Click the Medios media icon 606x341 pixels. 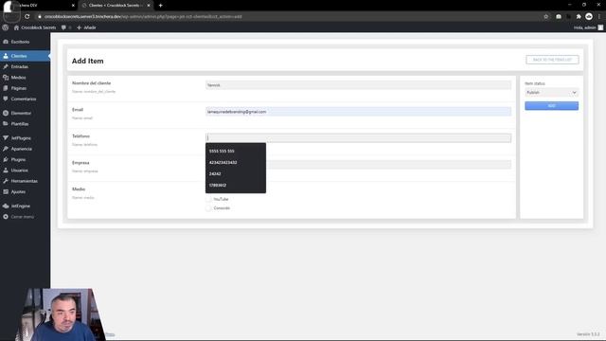pyautogui.click(x=6, y=78)
